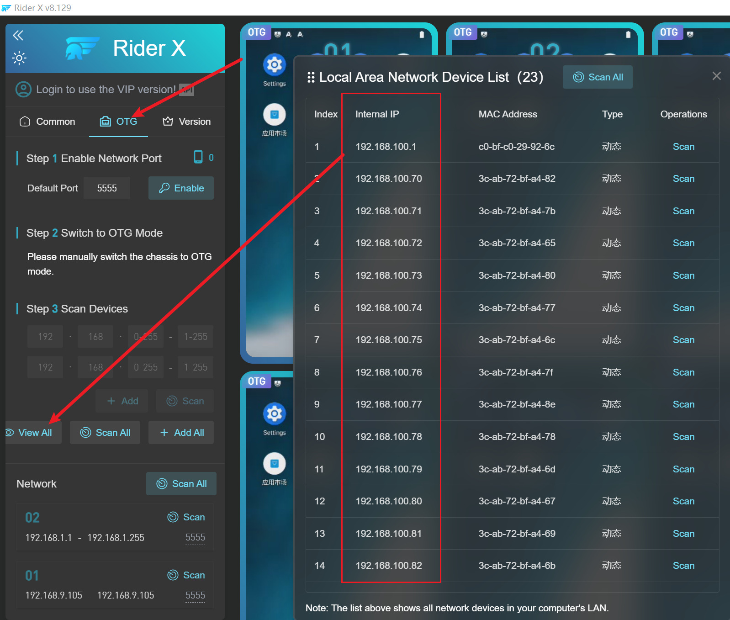Scan device 192.168.100.82
The width and height of the screenshot is (730, 620).
click(x=683, y=566)
